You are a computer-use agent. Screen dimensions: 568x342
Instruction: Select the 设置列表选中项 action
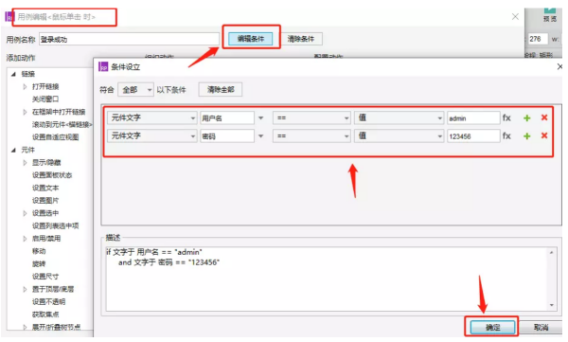tap(56, 225)
